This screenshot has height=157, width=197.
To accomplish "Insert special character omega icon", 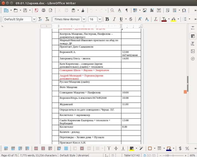I will tap(185, 10).
